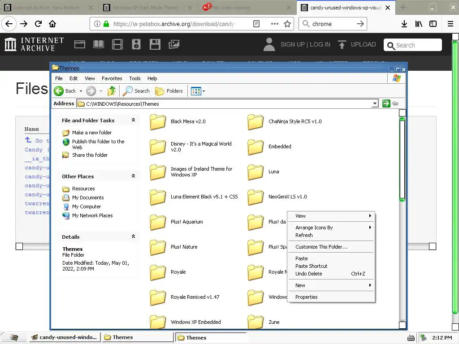Click the Internet Archive Search field
The width and height of the screenshot is (459, 344).
point(412,45)
